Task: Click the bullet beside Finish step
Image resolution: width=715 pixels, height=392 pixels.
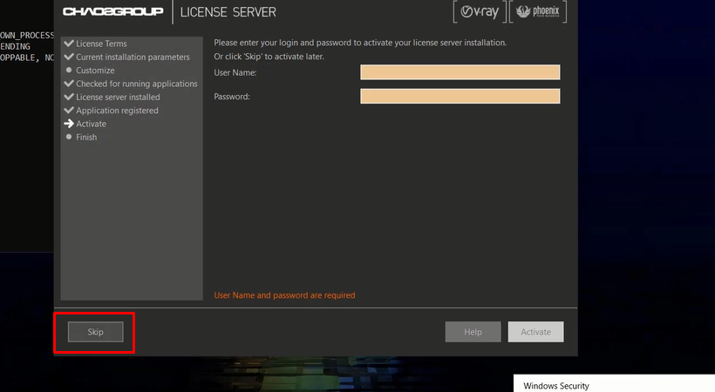Action: click(69, 138)
